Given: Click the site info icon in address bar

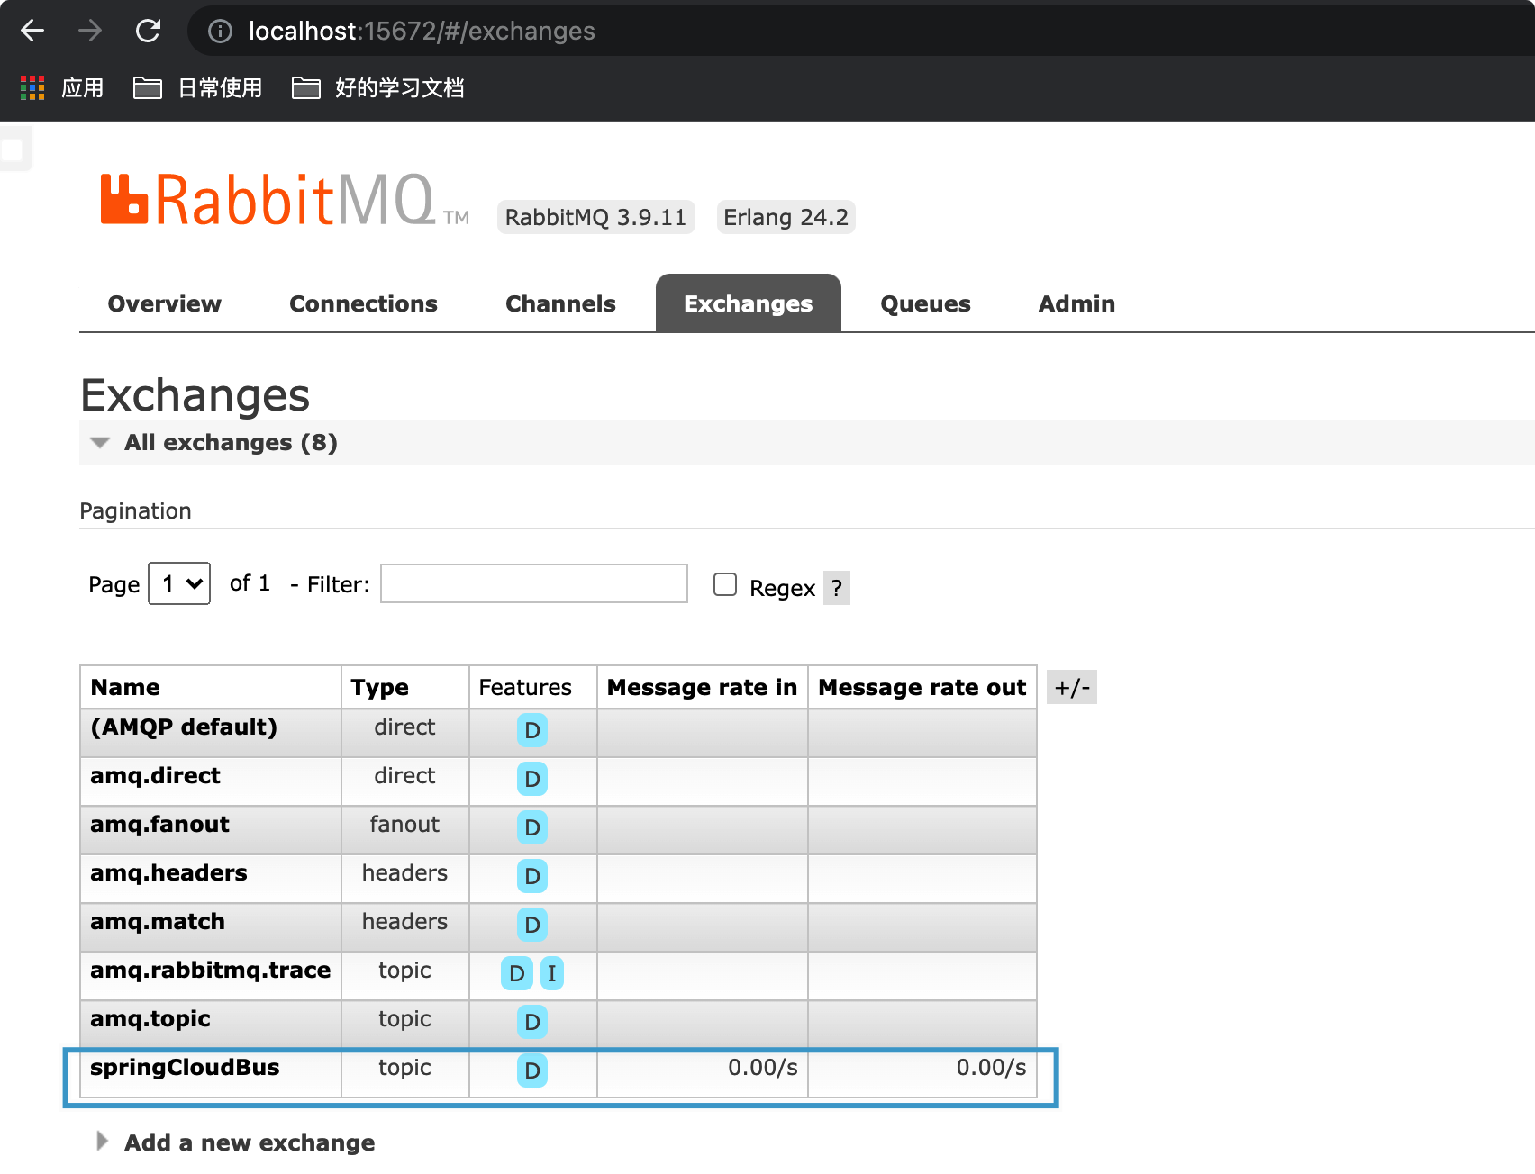Looking at the screenshot, I should tap(220, 32).
